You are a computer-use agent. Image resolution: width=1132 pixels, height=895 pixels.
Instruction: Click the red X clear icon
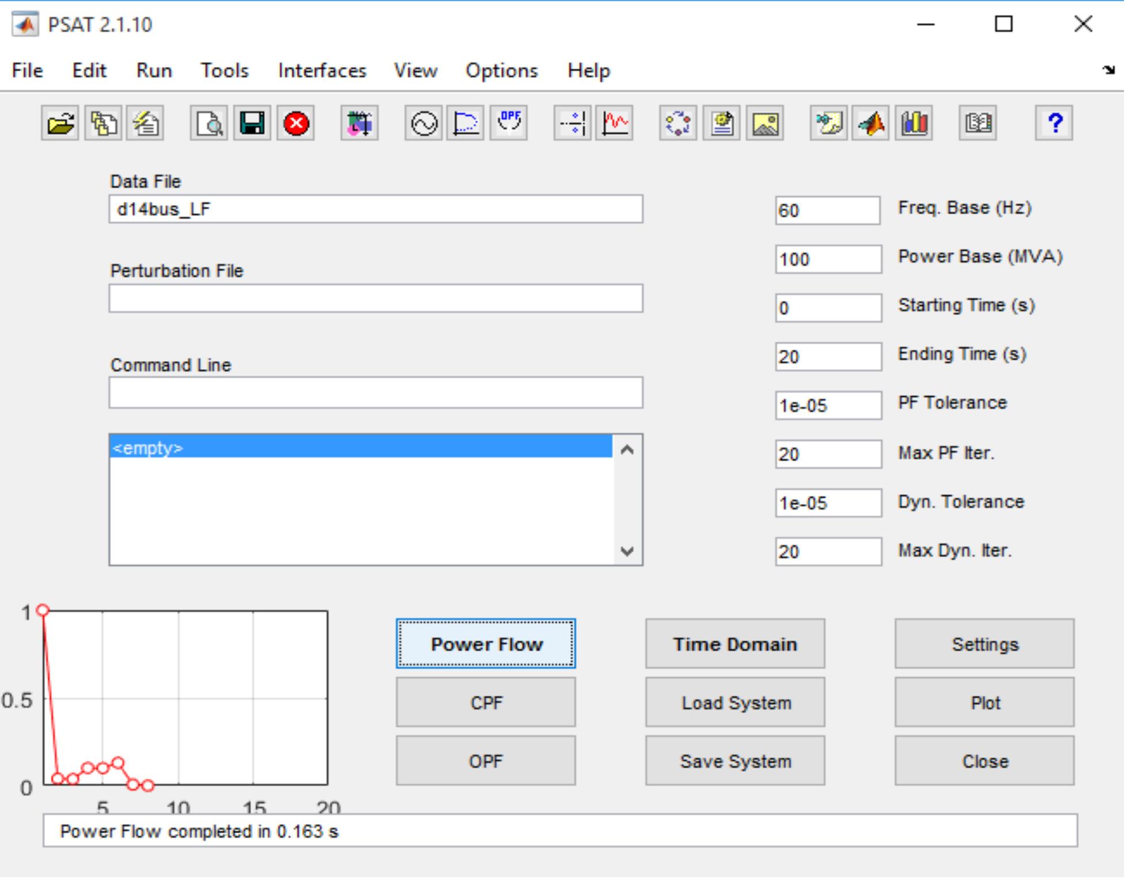pyautogui.click(x=296, y=123)
